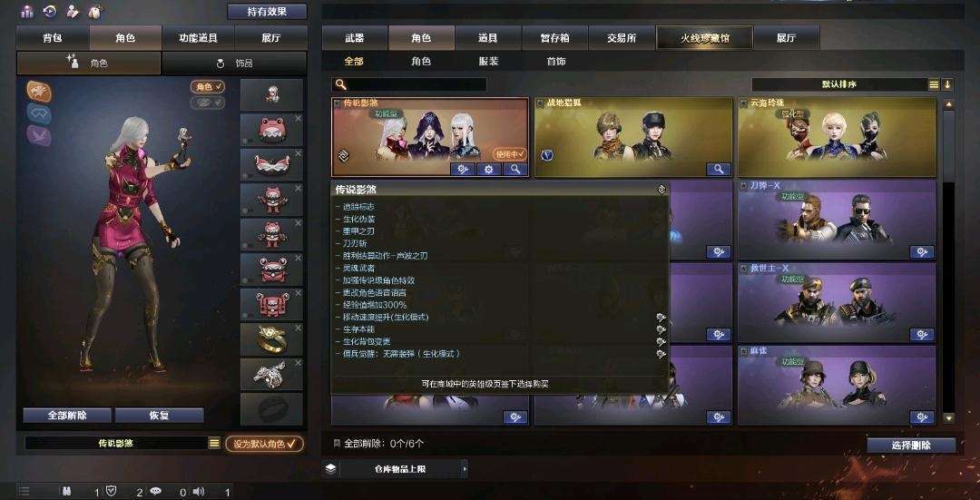Click the dog tag icon in the top bar
The height and width of the screenshot is (500, 980).
(x=73, y=11)
